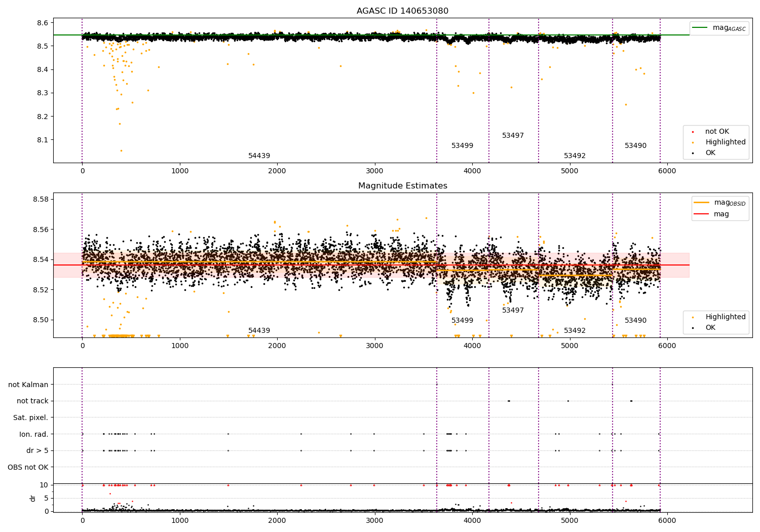Click the 8.6 y-axis tick on top plot
Viewport: 760px width, 532px height.
pos(43,23)
